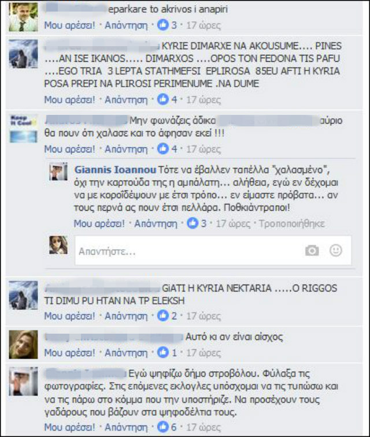Image resolution: width=370 pixels, height=437 pixels.
Task: Like the 'Εγώ ψηφίζω δήμο στροβόλου' comment via 'Μου αρέσει!'
Action: point(70,427)
